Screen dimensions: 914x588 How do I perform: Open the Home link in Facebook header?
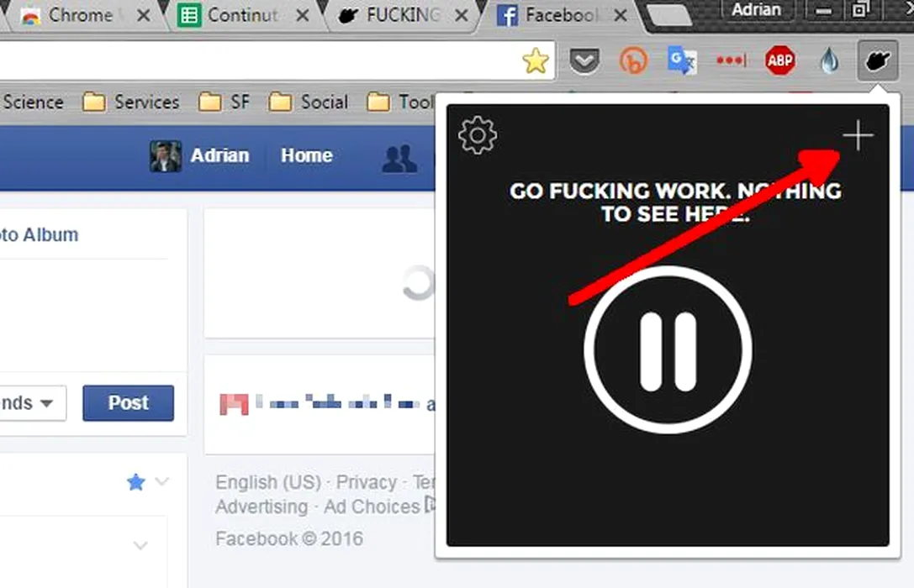[306, 155]
